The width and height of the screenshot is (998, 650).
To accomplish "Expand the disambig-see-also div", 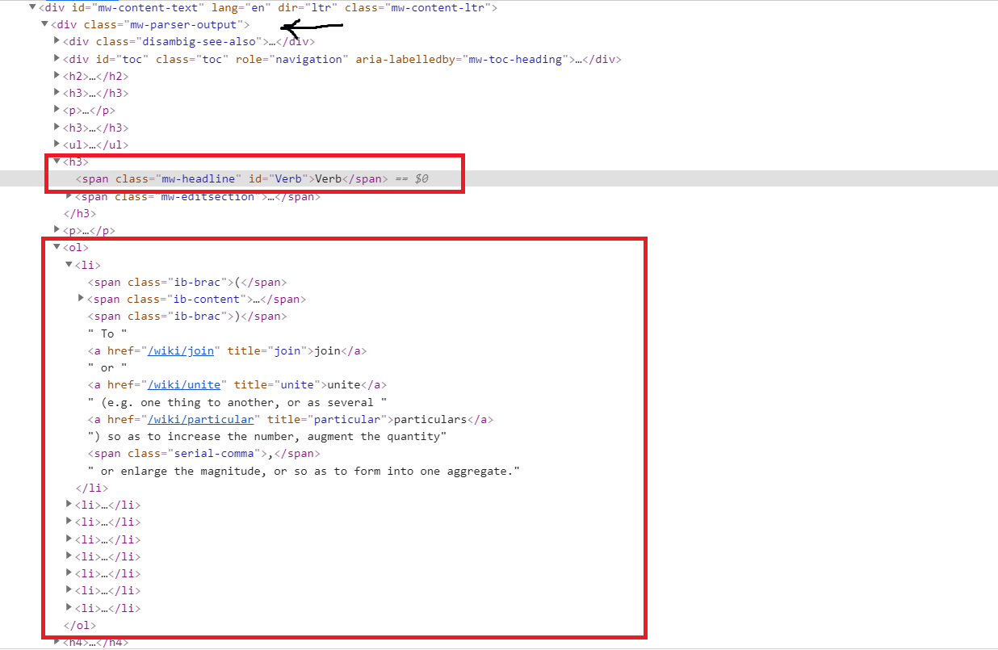I will pyautogui.click(x=57, y=41).
